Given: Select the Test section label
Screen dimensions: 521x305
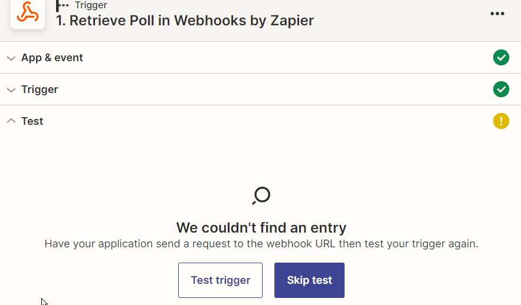Looking at the screenshot, I should tap(32, 121).
